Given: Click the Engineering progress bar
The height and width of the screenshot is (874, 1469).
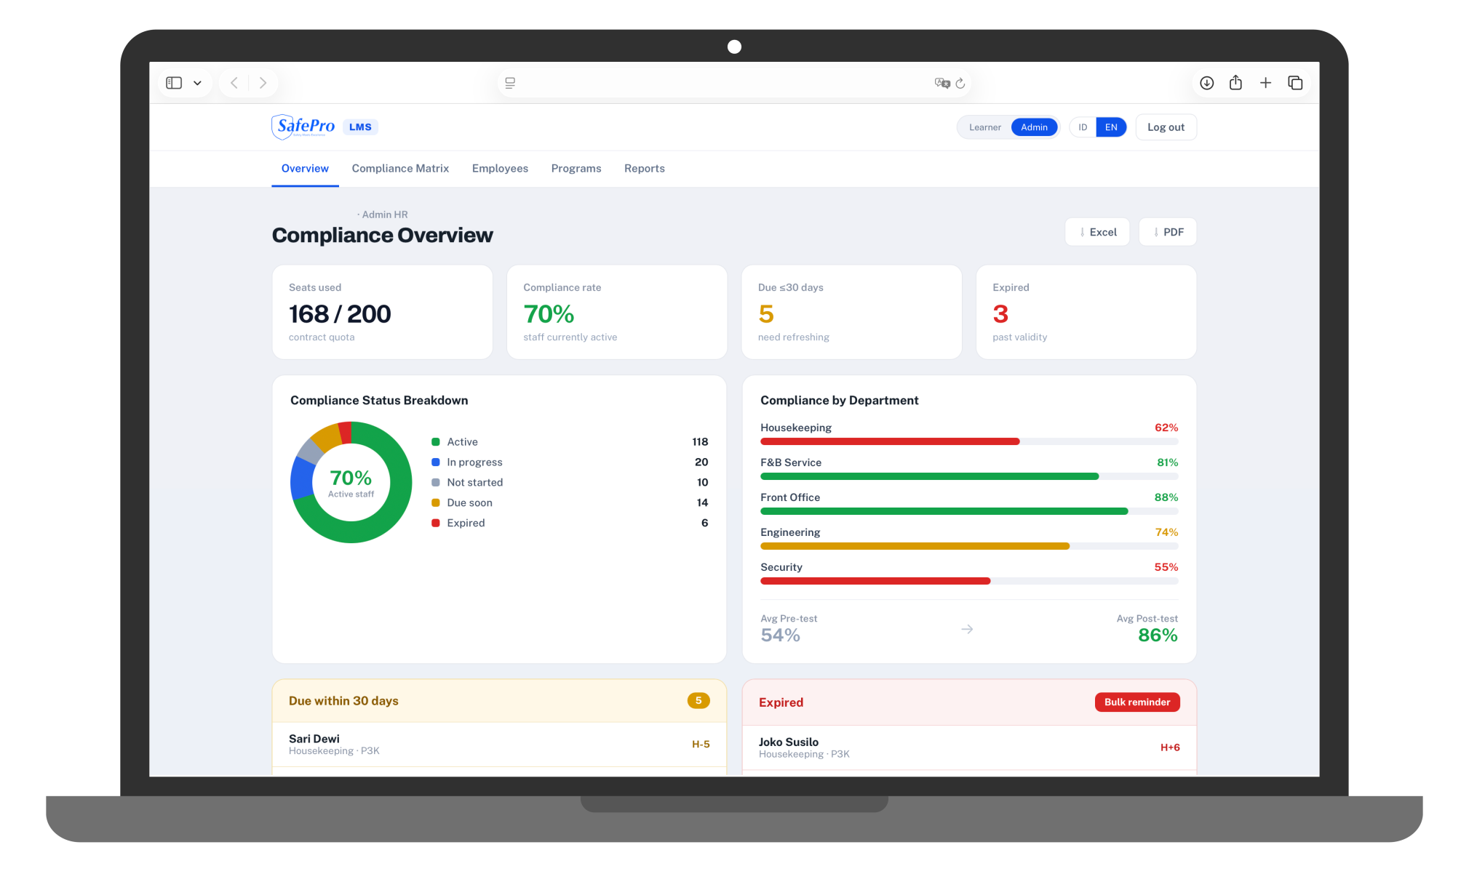Looking at the screenshot, I should [x=969, y=546].
